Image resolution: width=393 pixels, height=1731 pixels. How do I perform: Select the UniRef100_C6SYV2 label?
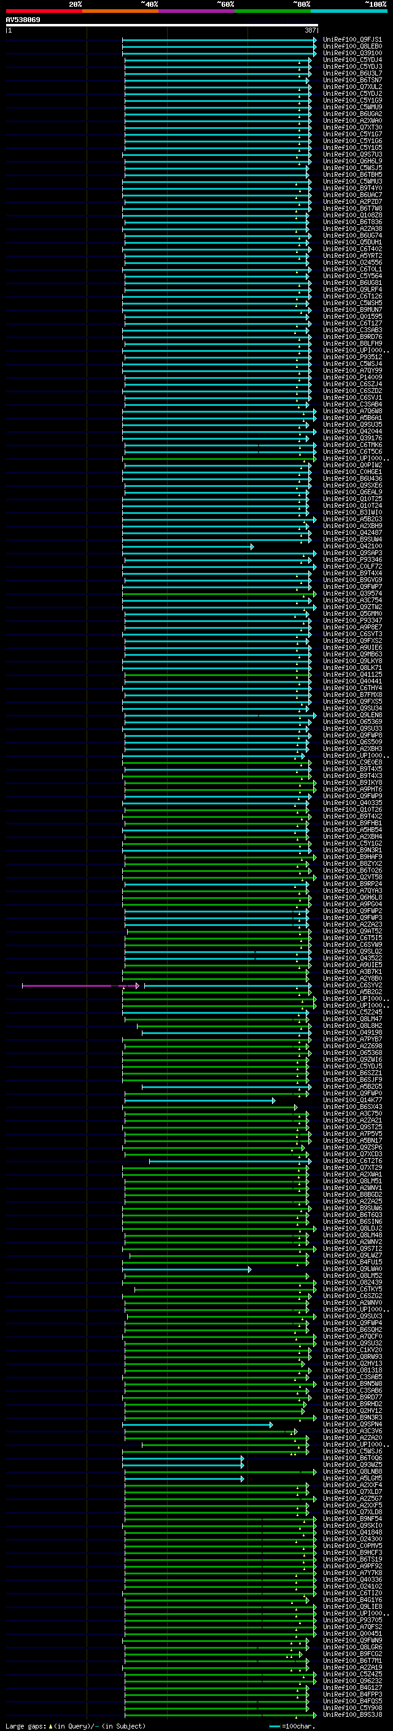(352, 986)
